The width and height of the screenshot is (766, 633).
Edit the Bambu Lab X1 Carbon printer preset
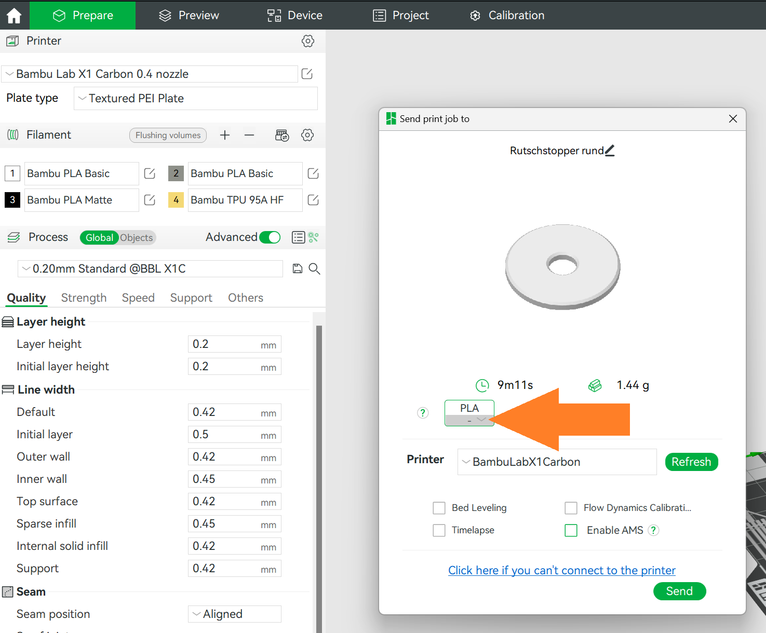click(x=307, y=74)
